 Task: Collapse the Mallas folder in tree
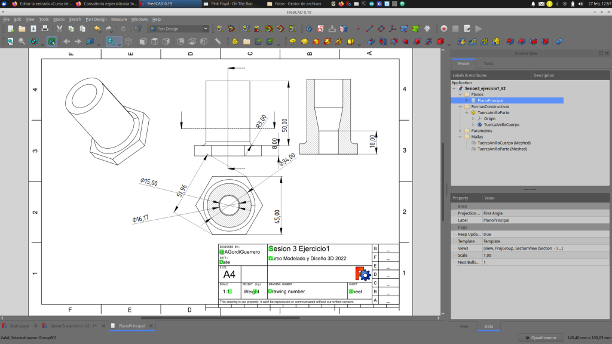click(x=460, y=137)
